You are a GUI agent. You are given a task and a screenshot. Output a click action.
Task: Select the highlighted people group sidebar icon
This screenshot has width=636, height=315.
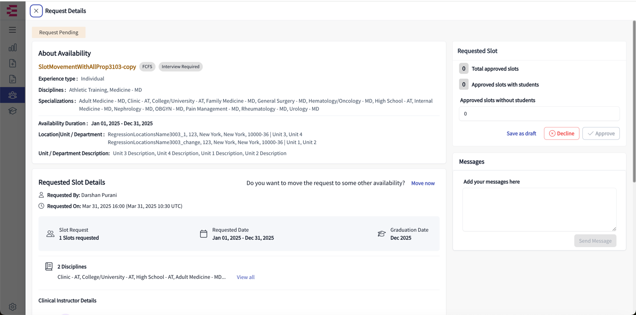click(12, 95)
